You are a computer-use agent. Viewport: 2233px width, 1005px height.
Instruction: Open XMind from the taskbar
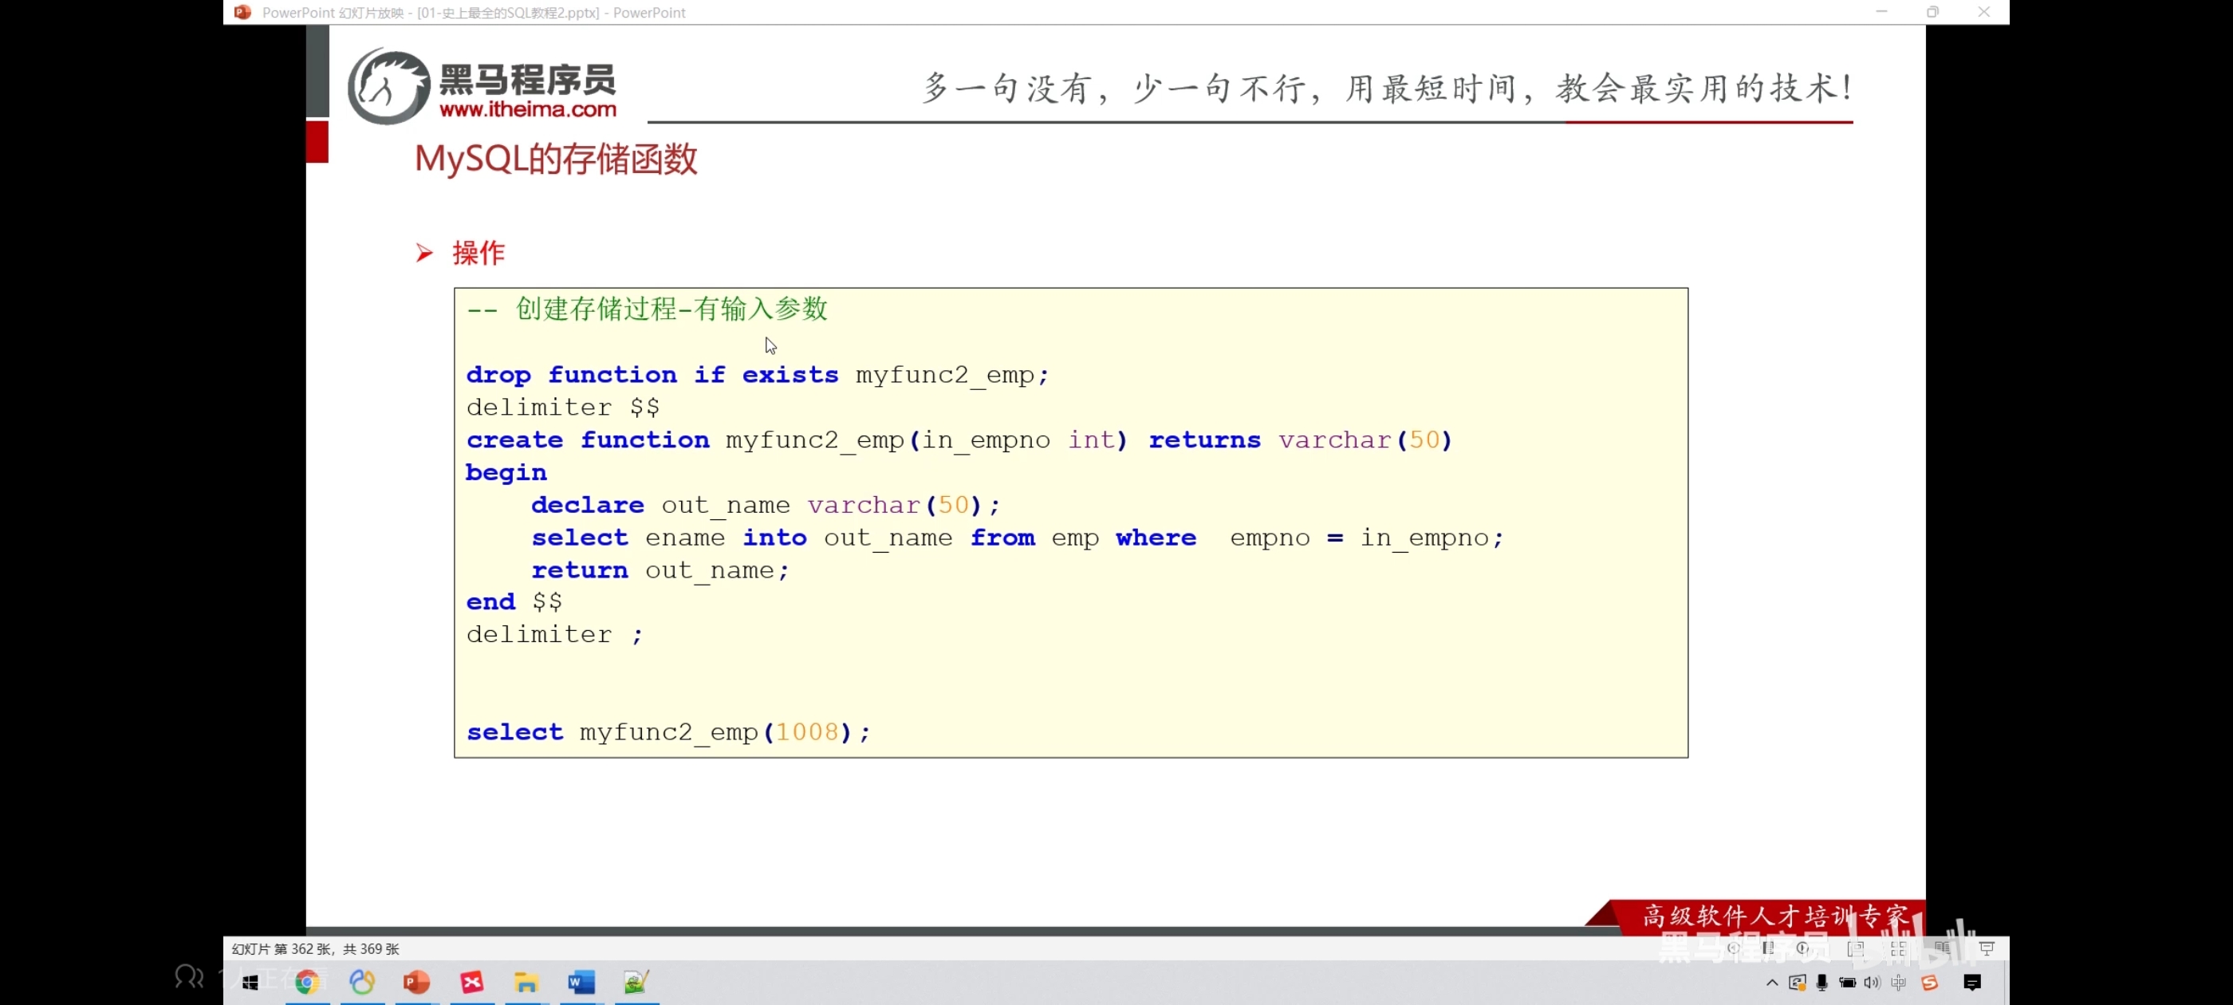point(472,982)
